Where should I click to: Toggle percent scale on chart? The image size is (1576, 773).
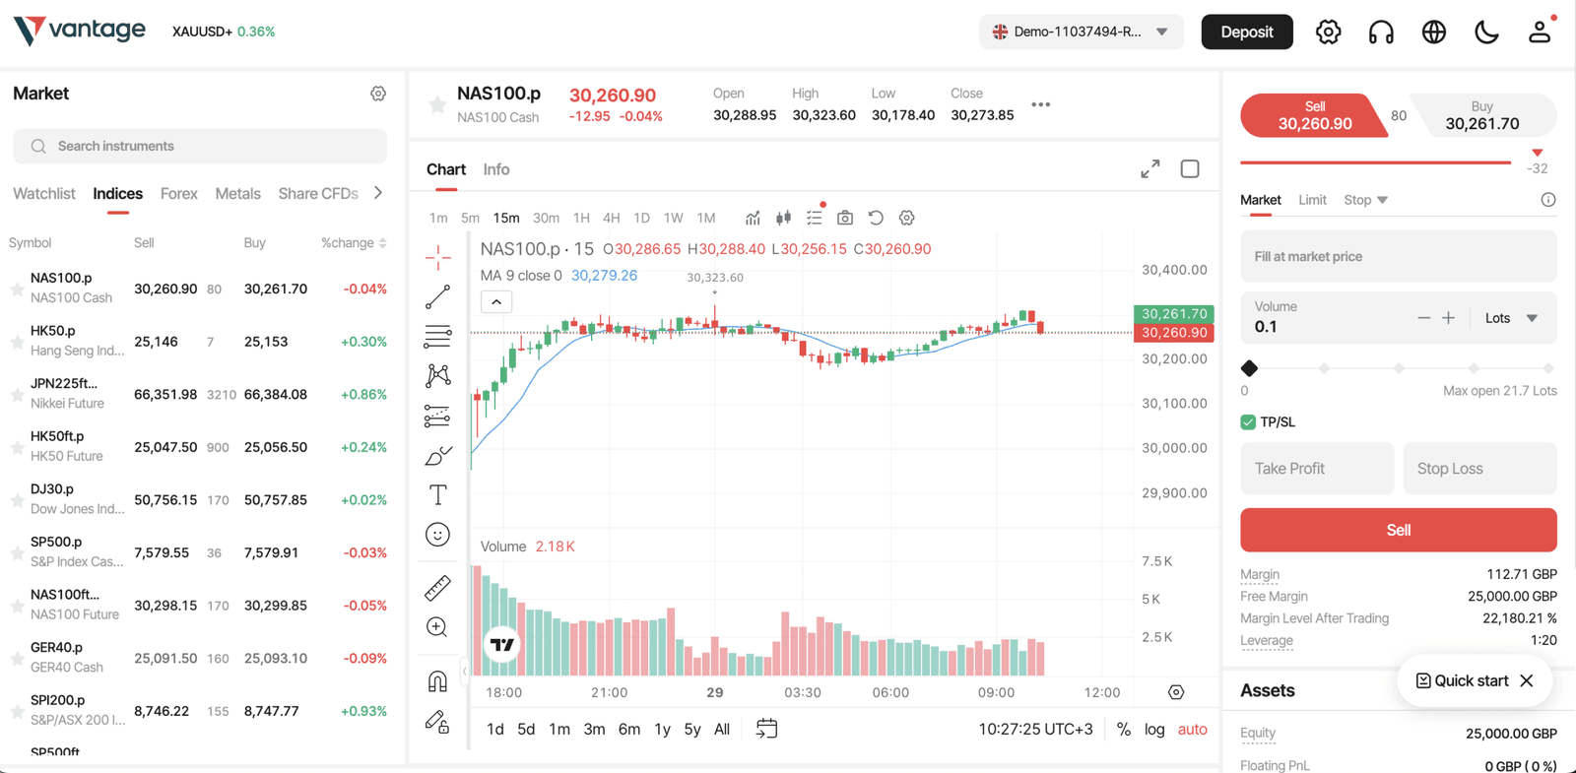(1124, 730)
